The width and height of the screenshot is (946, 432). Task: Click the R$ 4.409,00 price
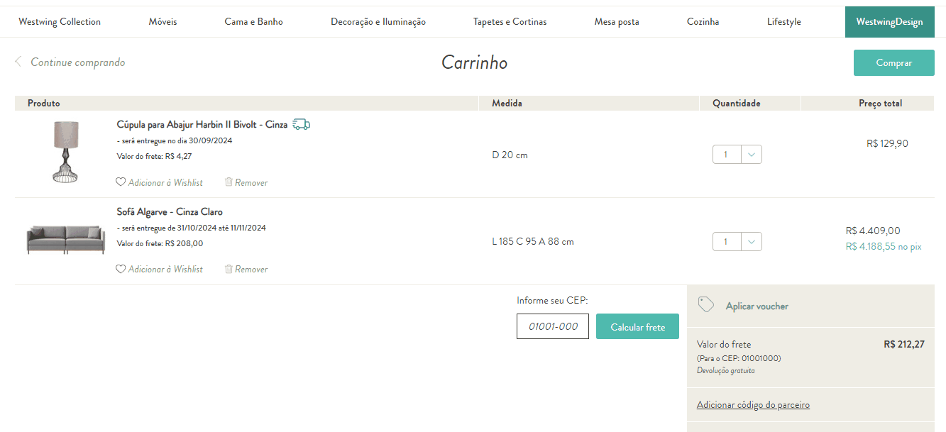873,231
